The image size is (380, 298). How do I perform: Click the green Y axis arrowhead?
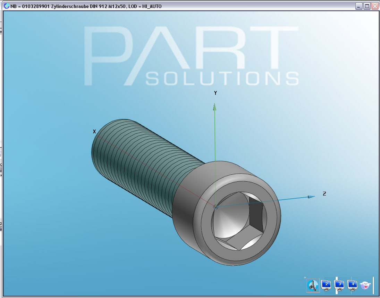[x=215, y=107]
